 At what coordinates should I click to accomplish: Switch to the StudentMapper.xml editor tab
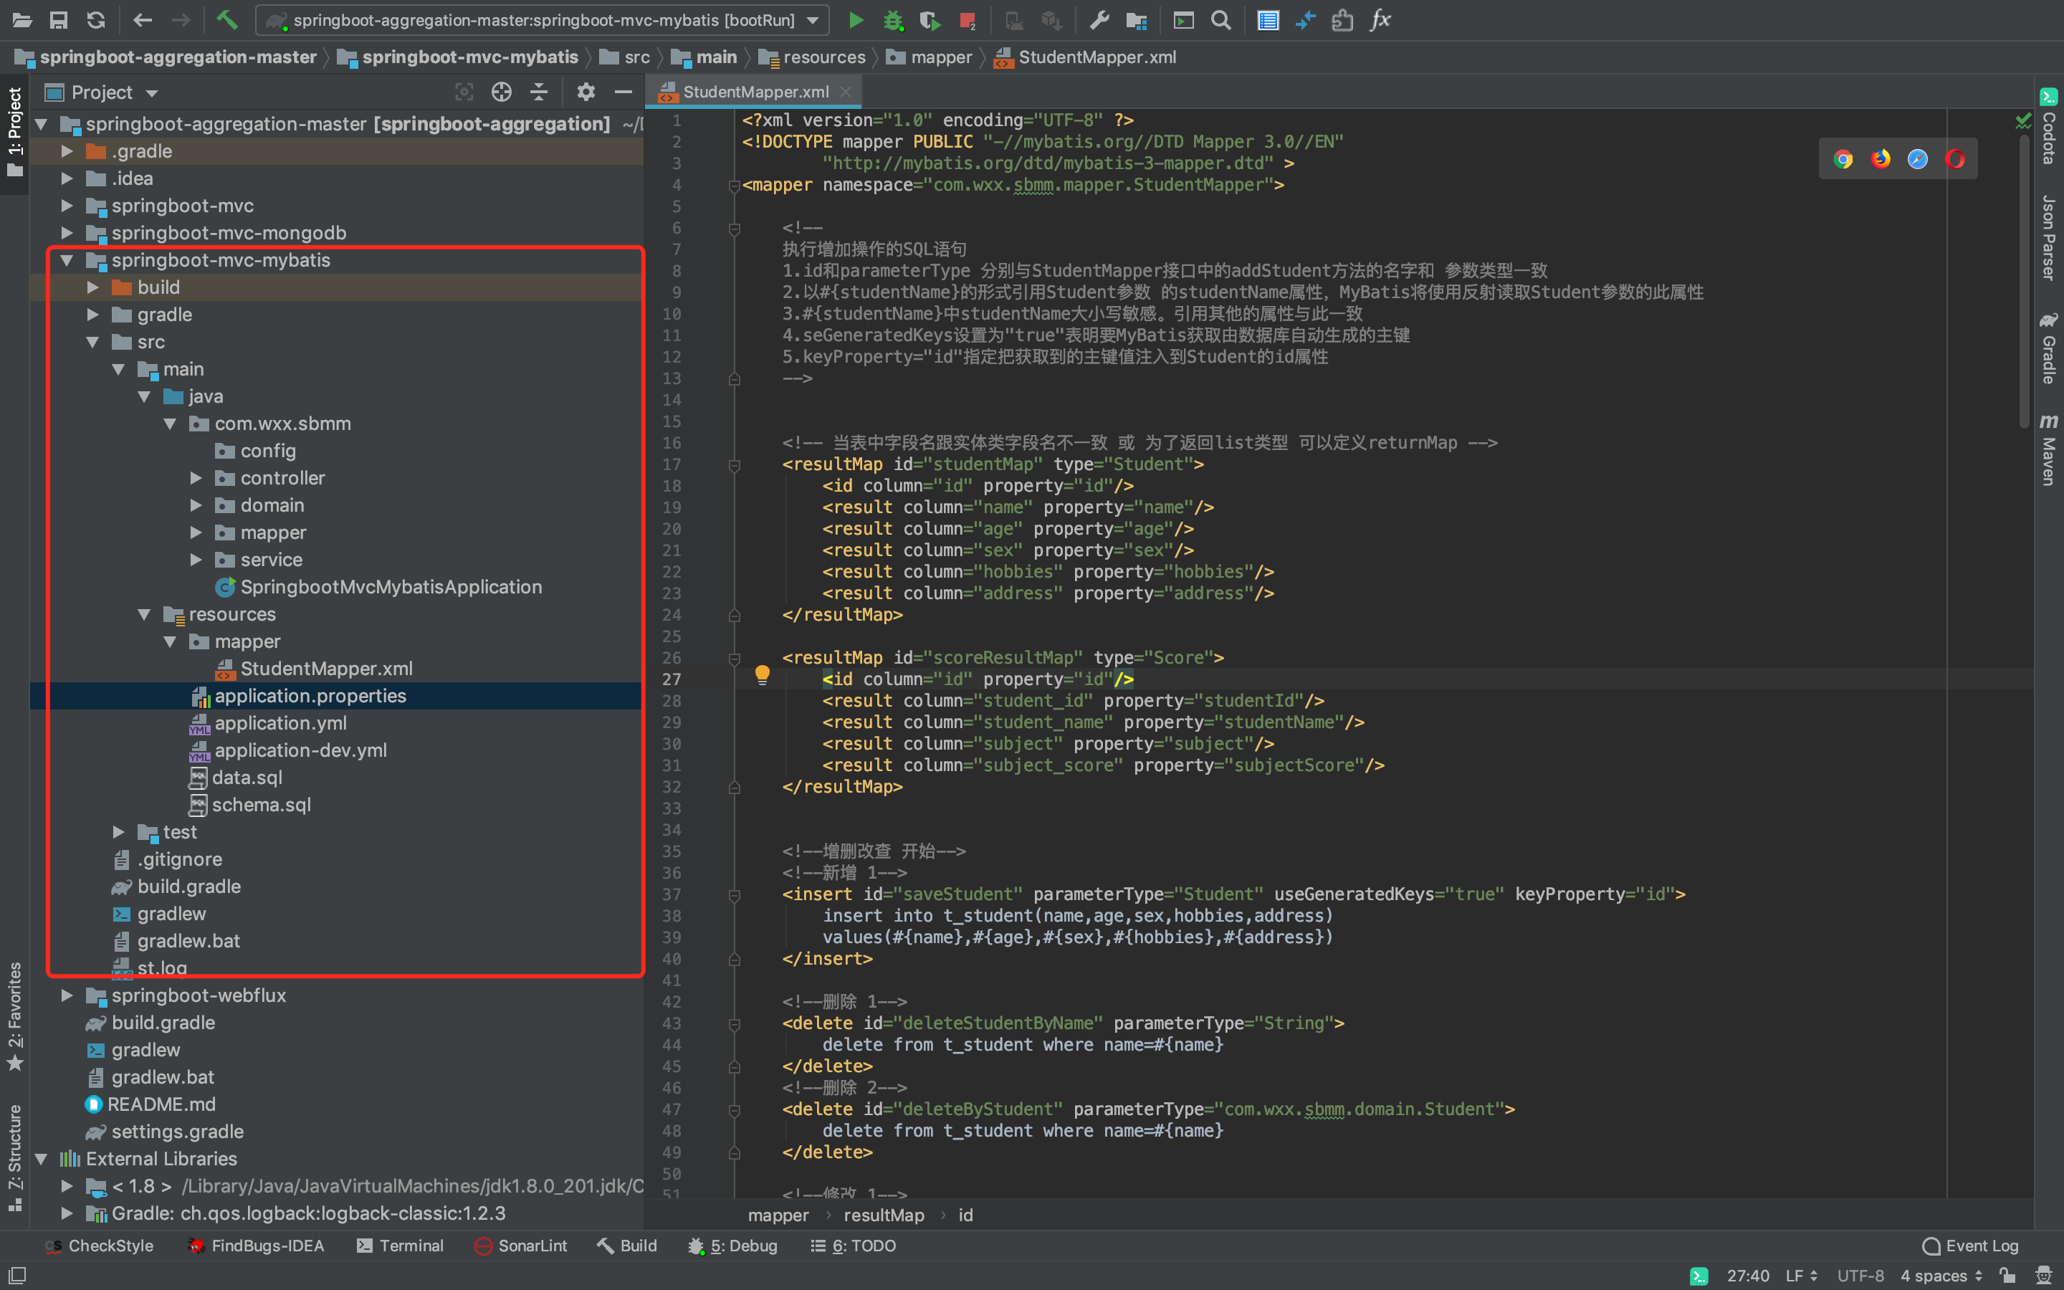pos(755,91)
